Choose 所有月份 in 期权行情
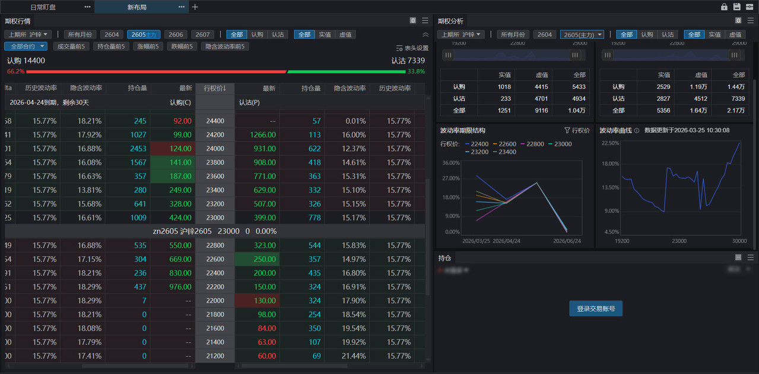This screenshot has height=374, width=759. coord(80,34)
